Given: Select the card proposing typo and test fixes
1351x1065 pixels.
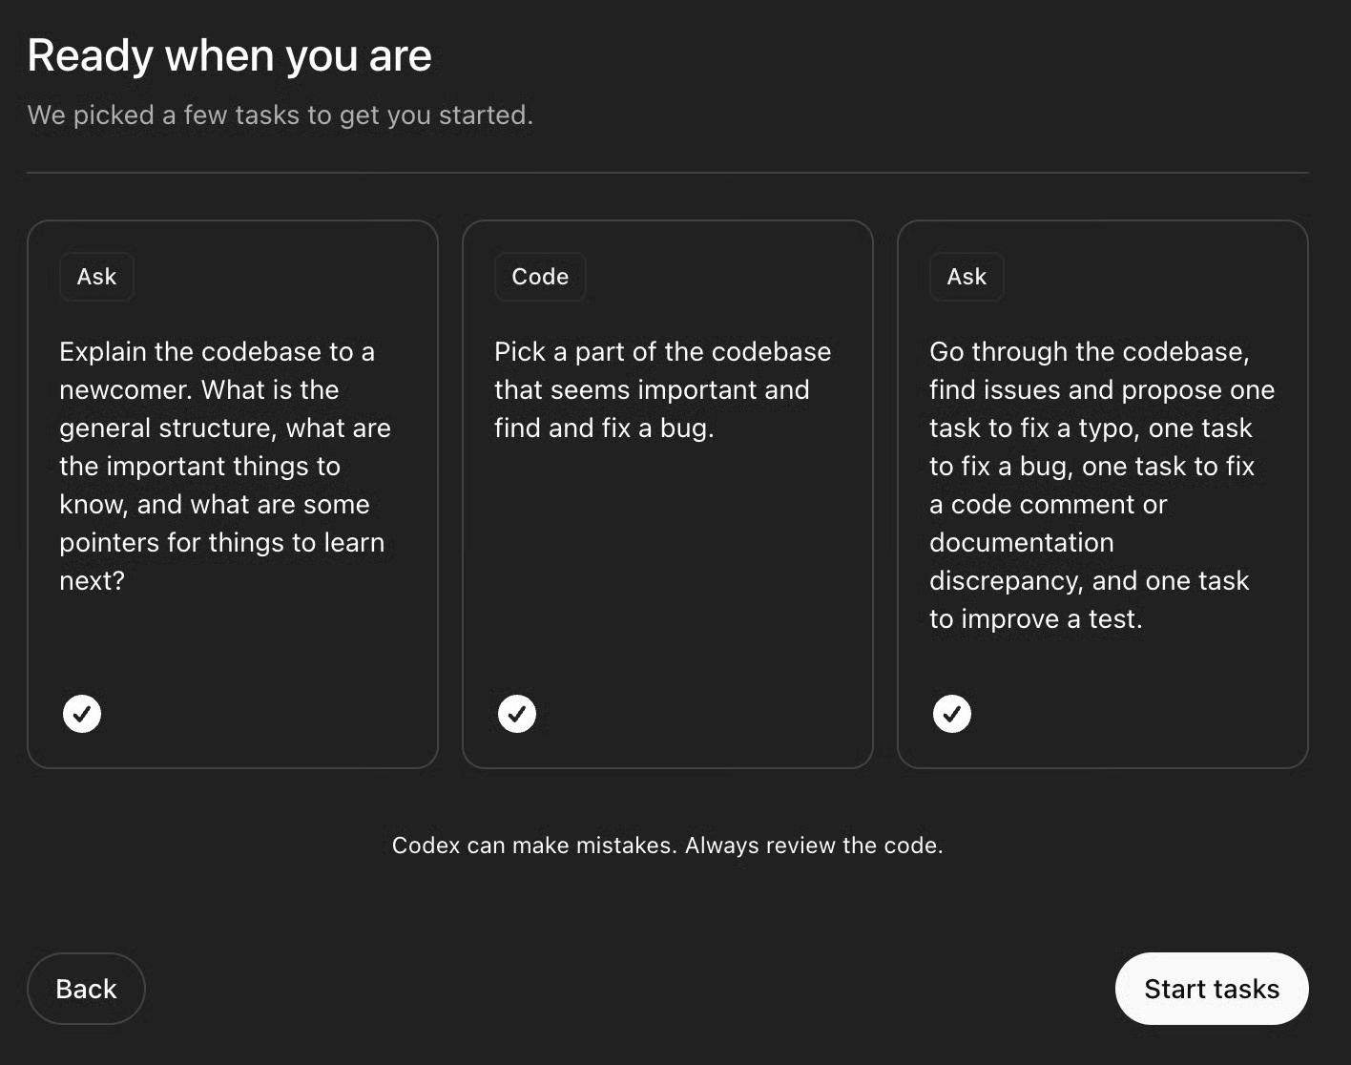Looking at the screenshot, I should pyautogui.click(x=1103, y=493).
